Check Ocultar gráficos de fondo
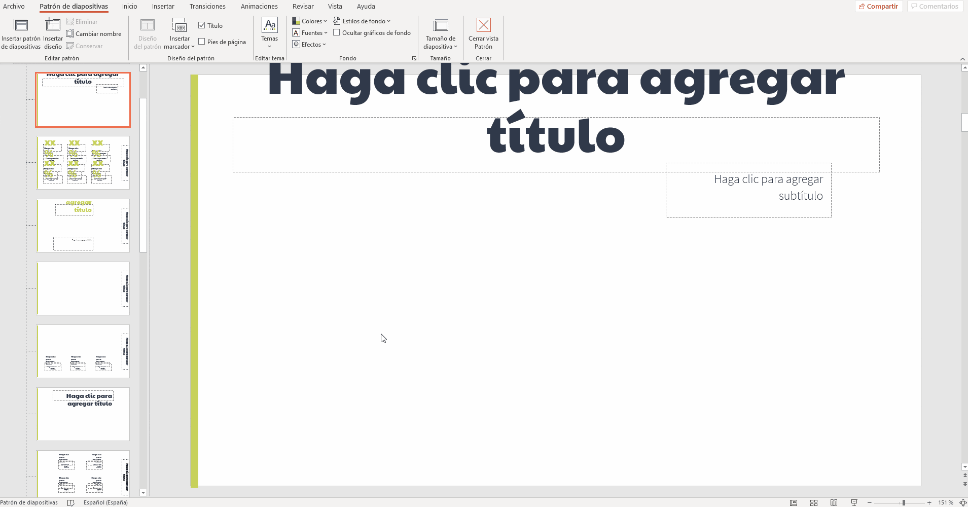 coord(337,32)
